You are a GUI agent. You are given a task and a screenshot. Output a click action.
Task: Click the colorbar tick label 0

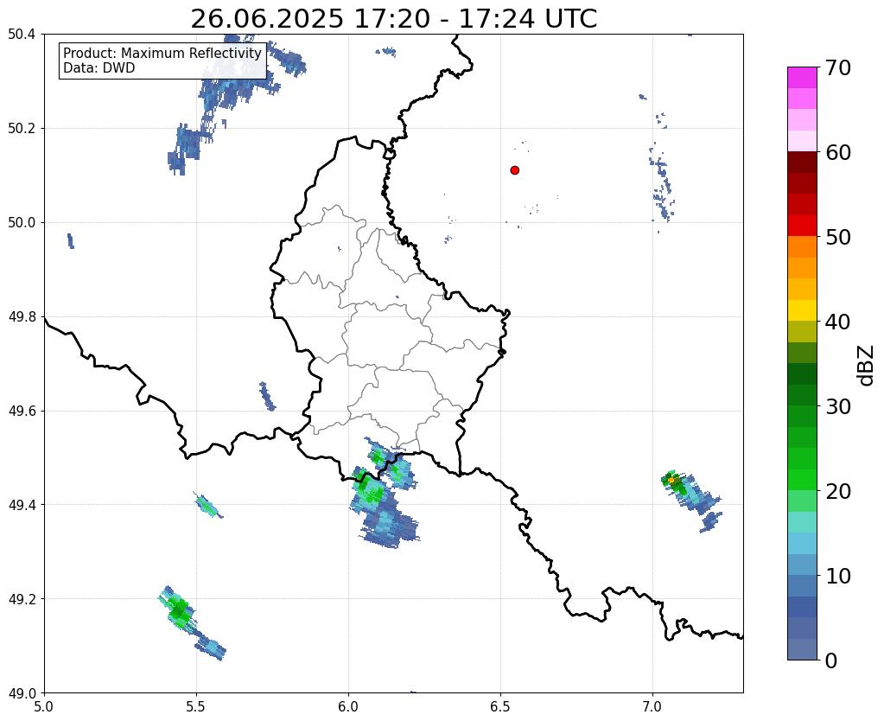coord(831,660)
